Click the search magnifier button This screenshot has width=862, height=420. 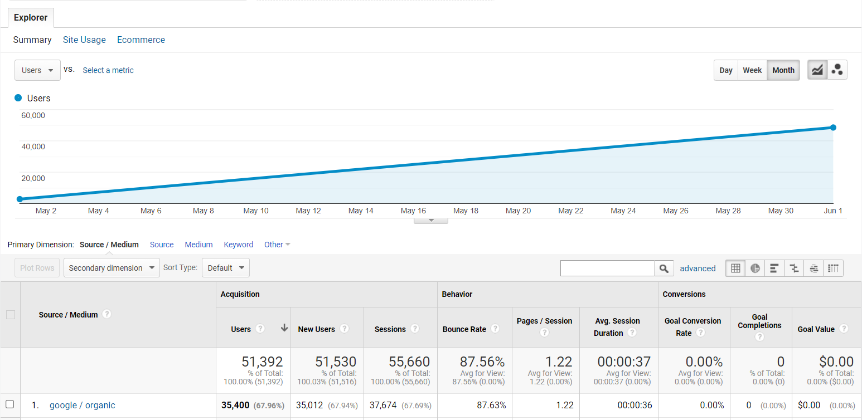664,268
